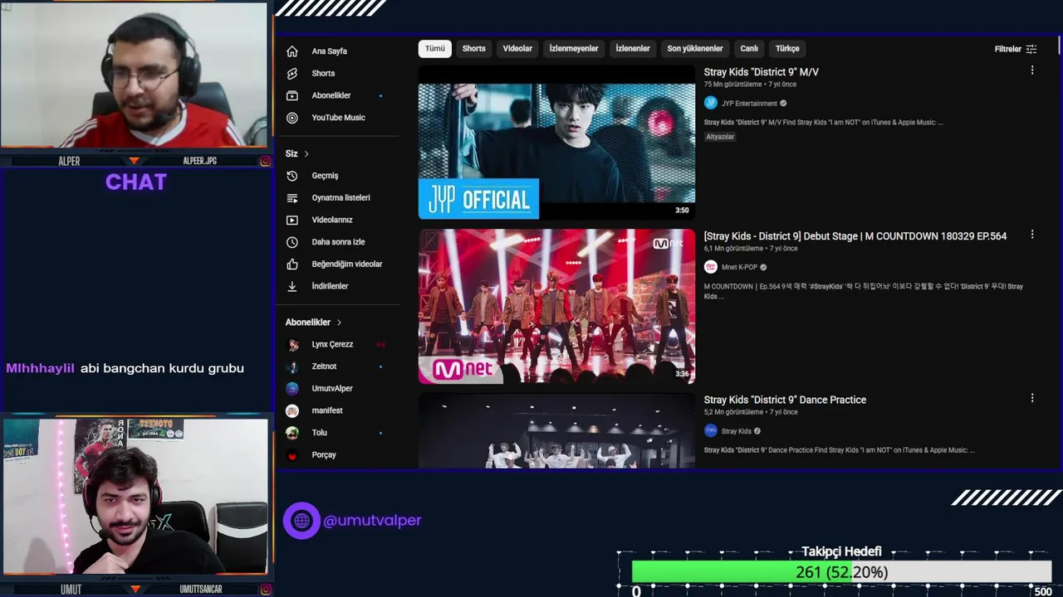Play the JYP Official District 9 thumbnail
This screenshot has height=597, width=1063.
coord(556,143)
